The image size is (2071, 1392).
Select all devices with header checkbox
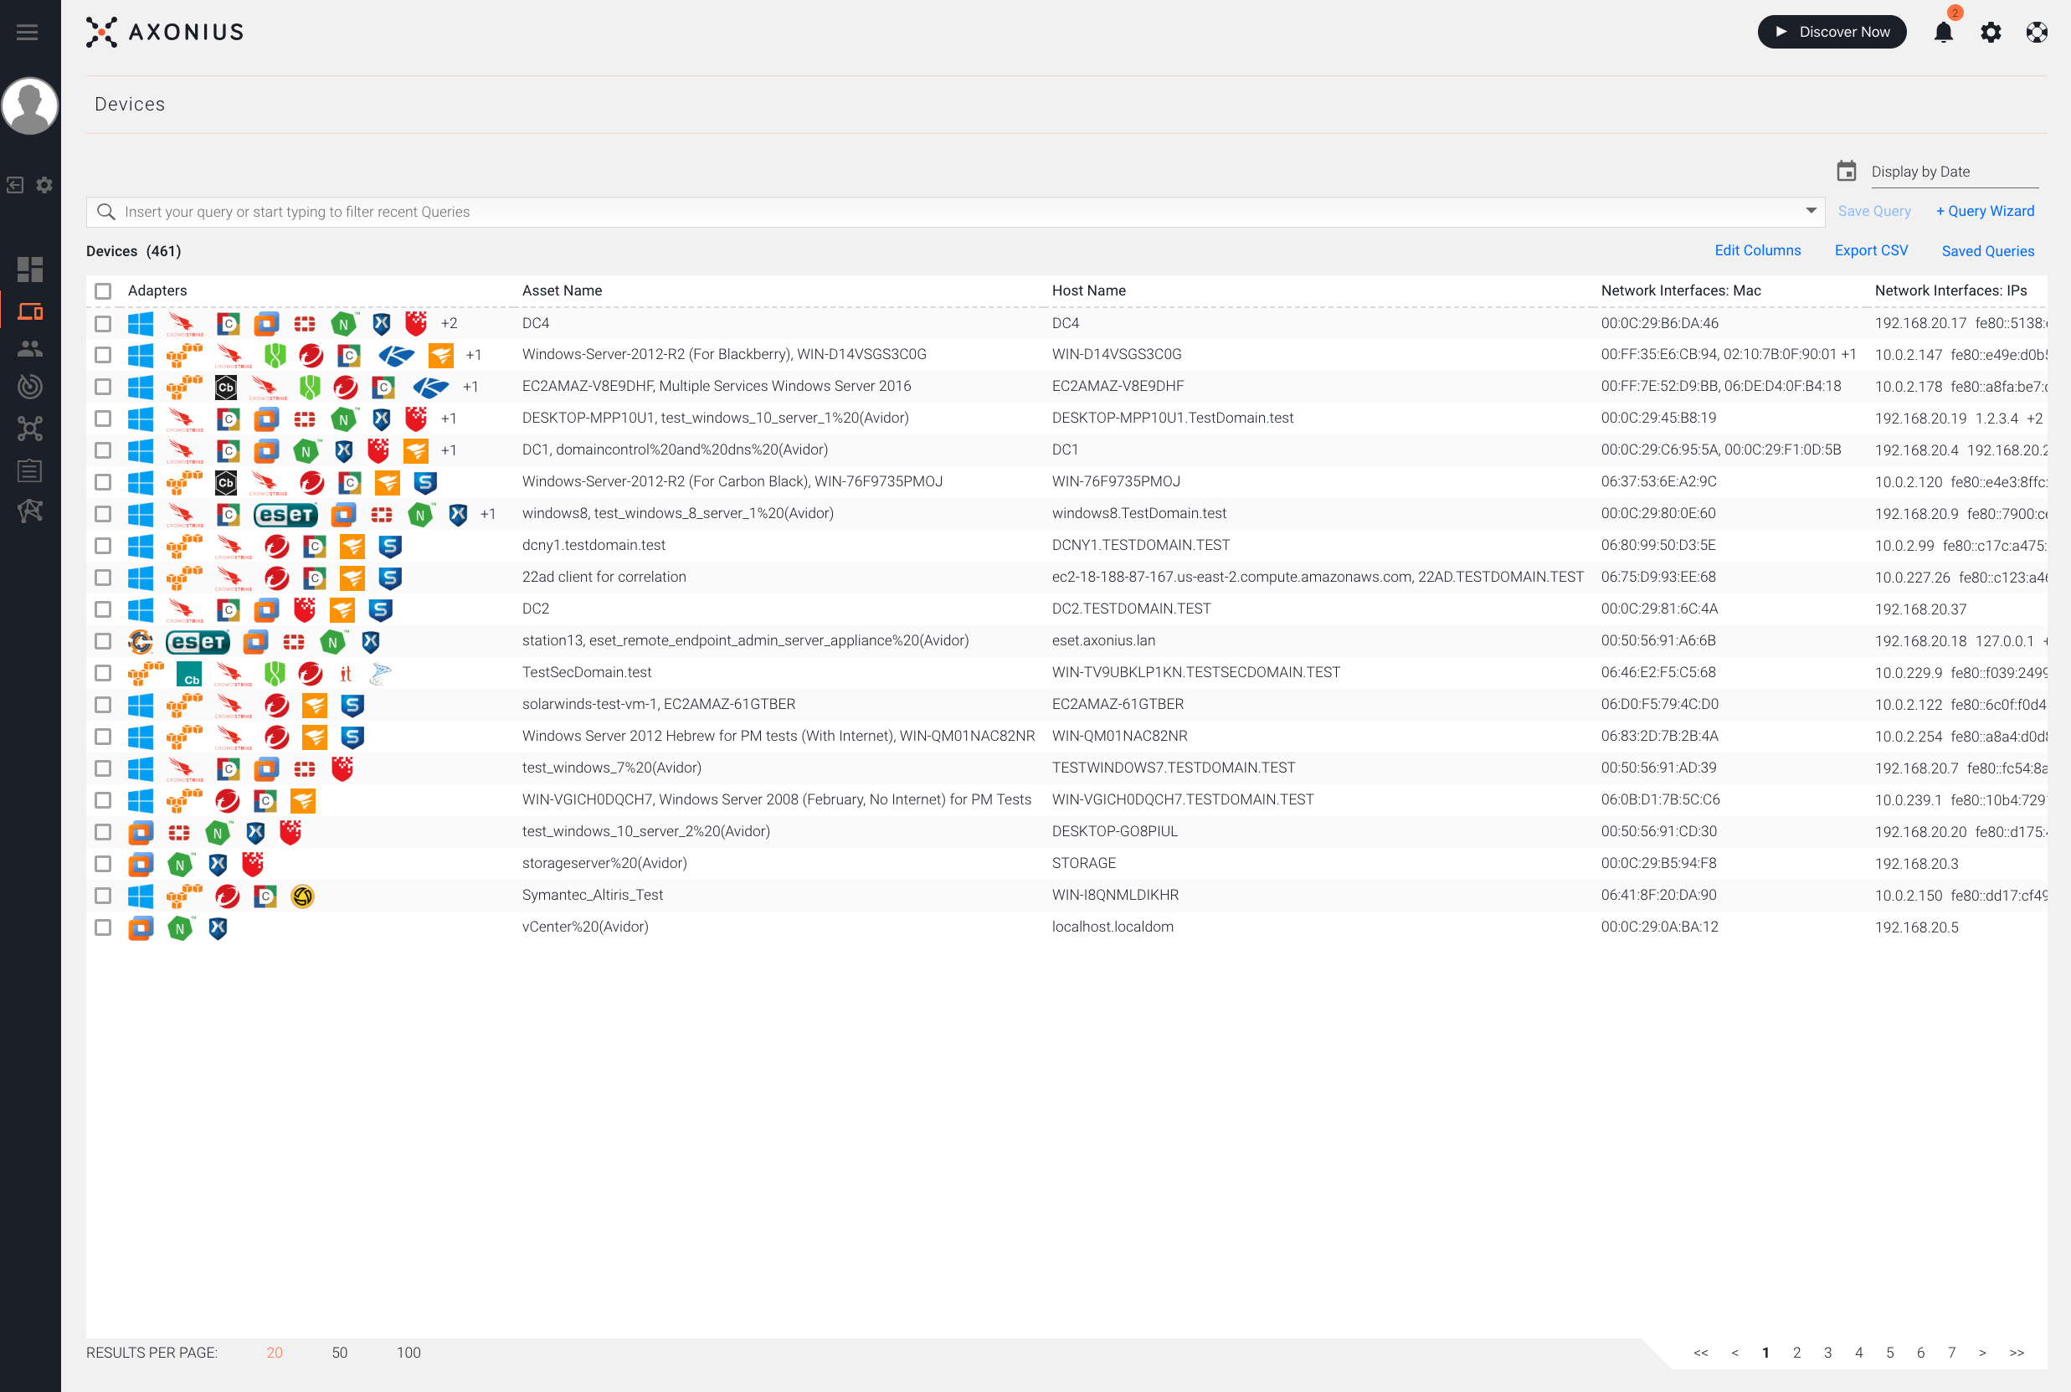(x=103, y=291)
